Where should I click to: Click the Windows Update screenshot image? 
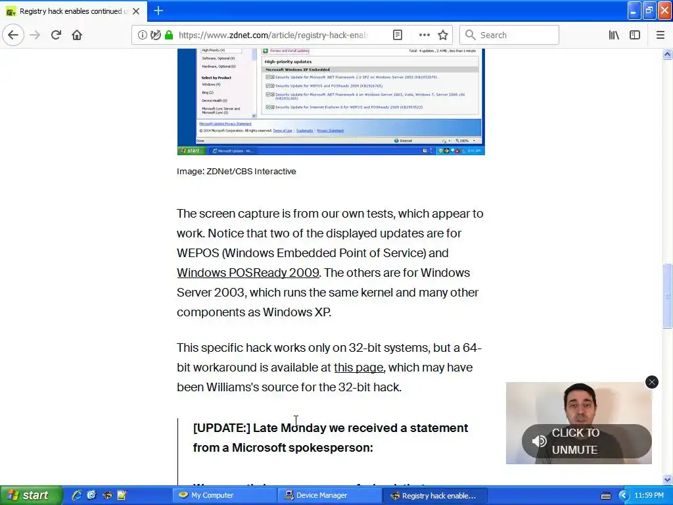[331, 102]
